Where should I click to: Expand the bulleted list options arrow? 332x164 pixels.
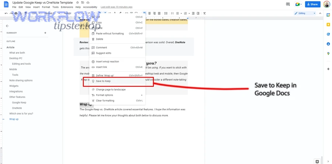point(181,13)
